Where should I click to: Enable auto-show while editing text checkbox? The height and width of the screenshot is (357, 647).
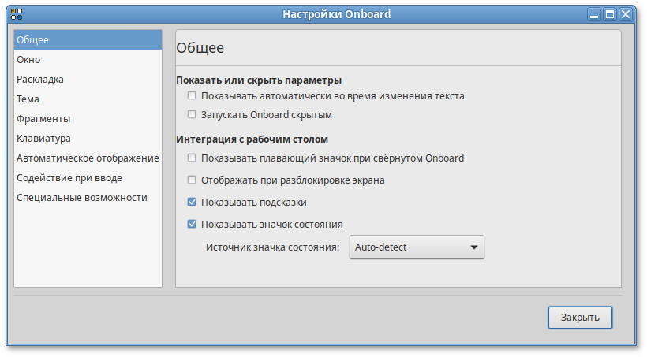coord(192,95)
